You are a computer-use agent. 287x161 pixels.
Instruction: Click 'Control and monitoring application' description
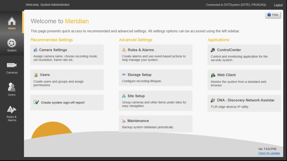pos(239,58)
